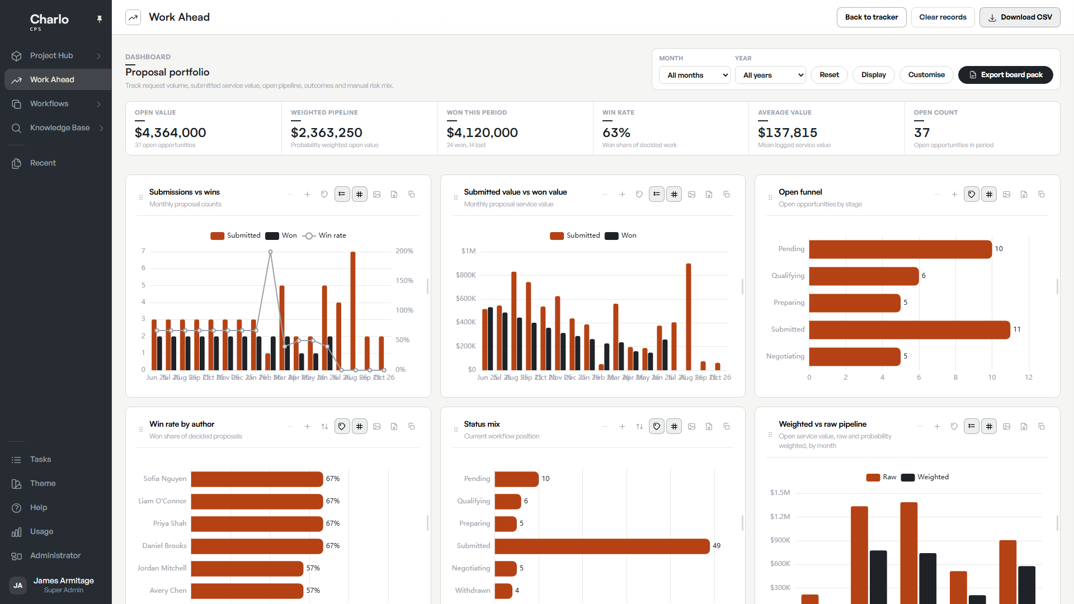Copy the Weighted vs raw pipeline chart
This screenshot has height=604, width=1074.
pos(1042,427)
